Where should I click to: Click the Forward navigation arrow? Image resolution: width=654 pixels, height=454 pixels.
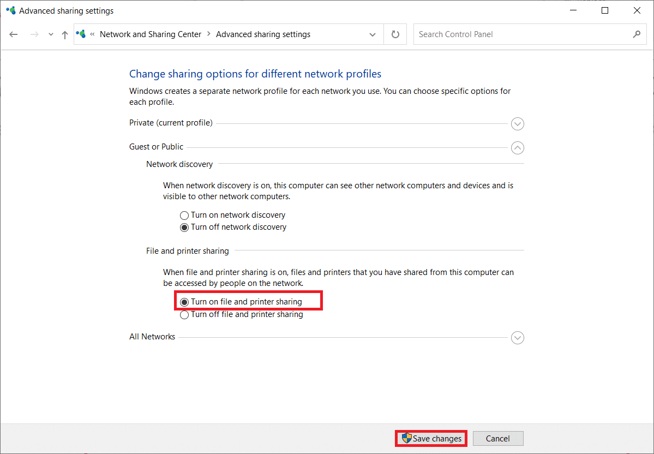(x=34, y=34)
